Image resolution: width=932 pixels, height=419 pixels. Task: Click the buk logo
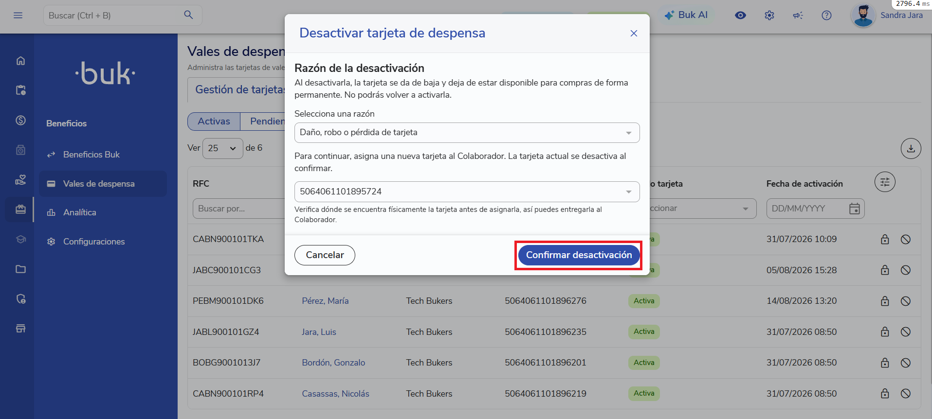tap(105, 74)
